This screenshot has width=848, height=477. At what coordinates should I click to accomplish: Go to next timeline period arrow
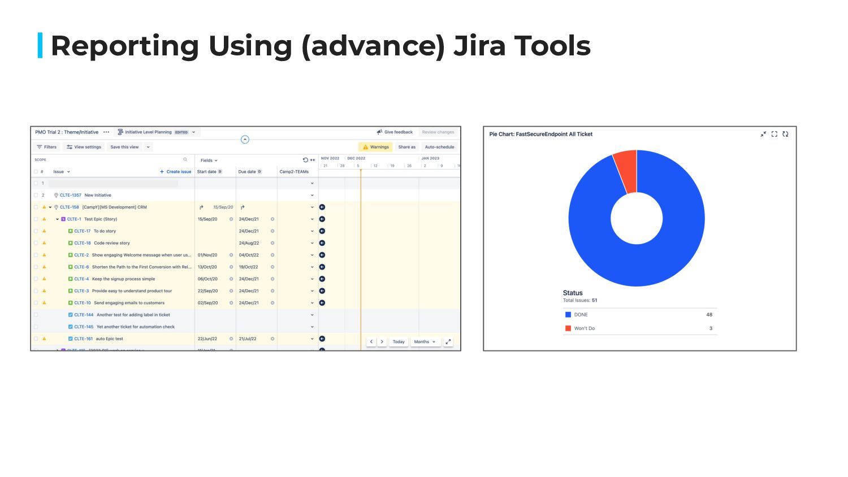(x=382, y=342)
